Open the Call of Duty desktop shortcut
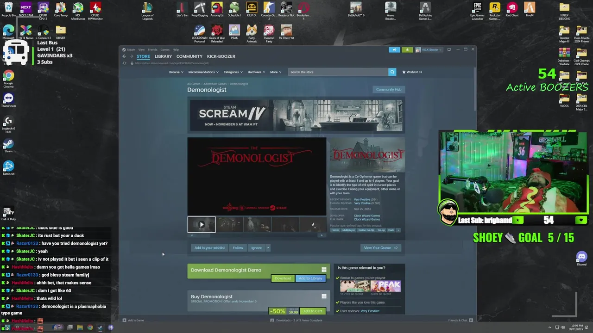Screen dimensions: 593x333 point(8,214)
